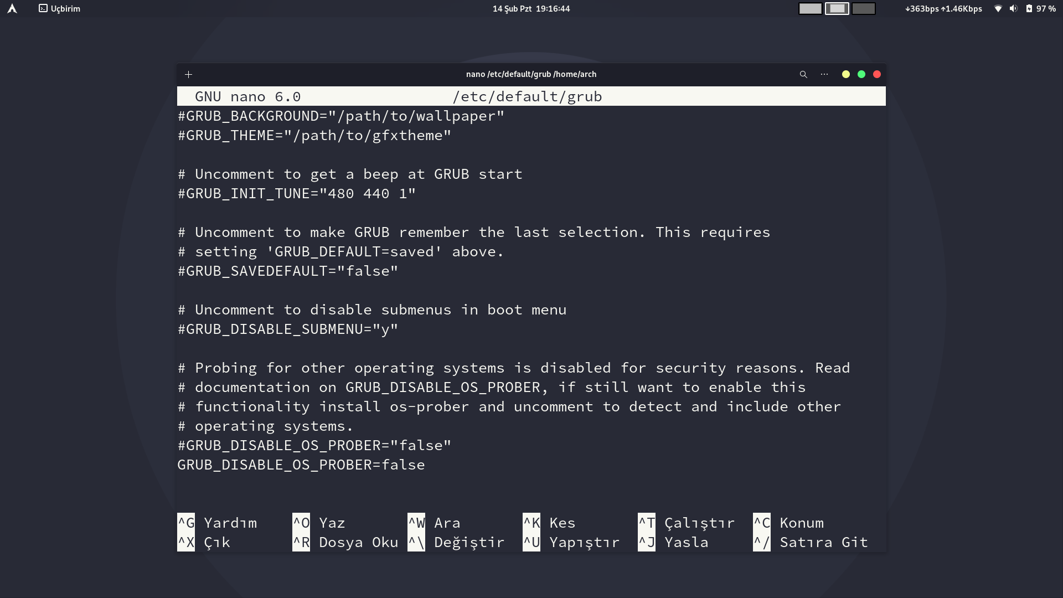Click the yellow minimize window dot
The height and width of the screenshot is (598, 1063).
(x=845, y=74)
